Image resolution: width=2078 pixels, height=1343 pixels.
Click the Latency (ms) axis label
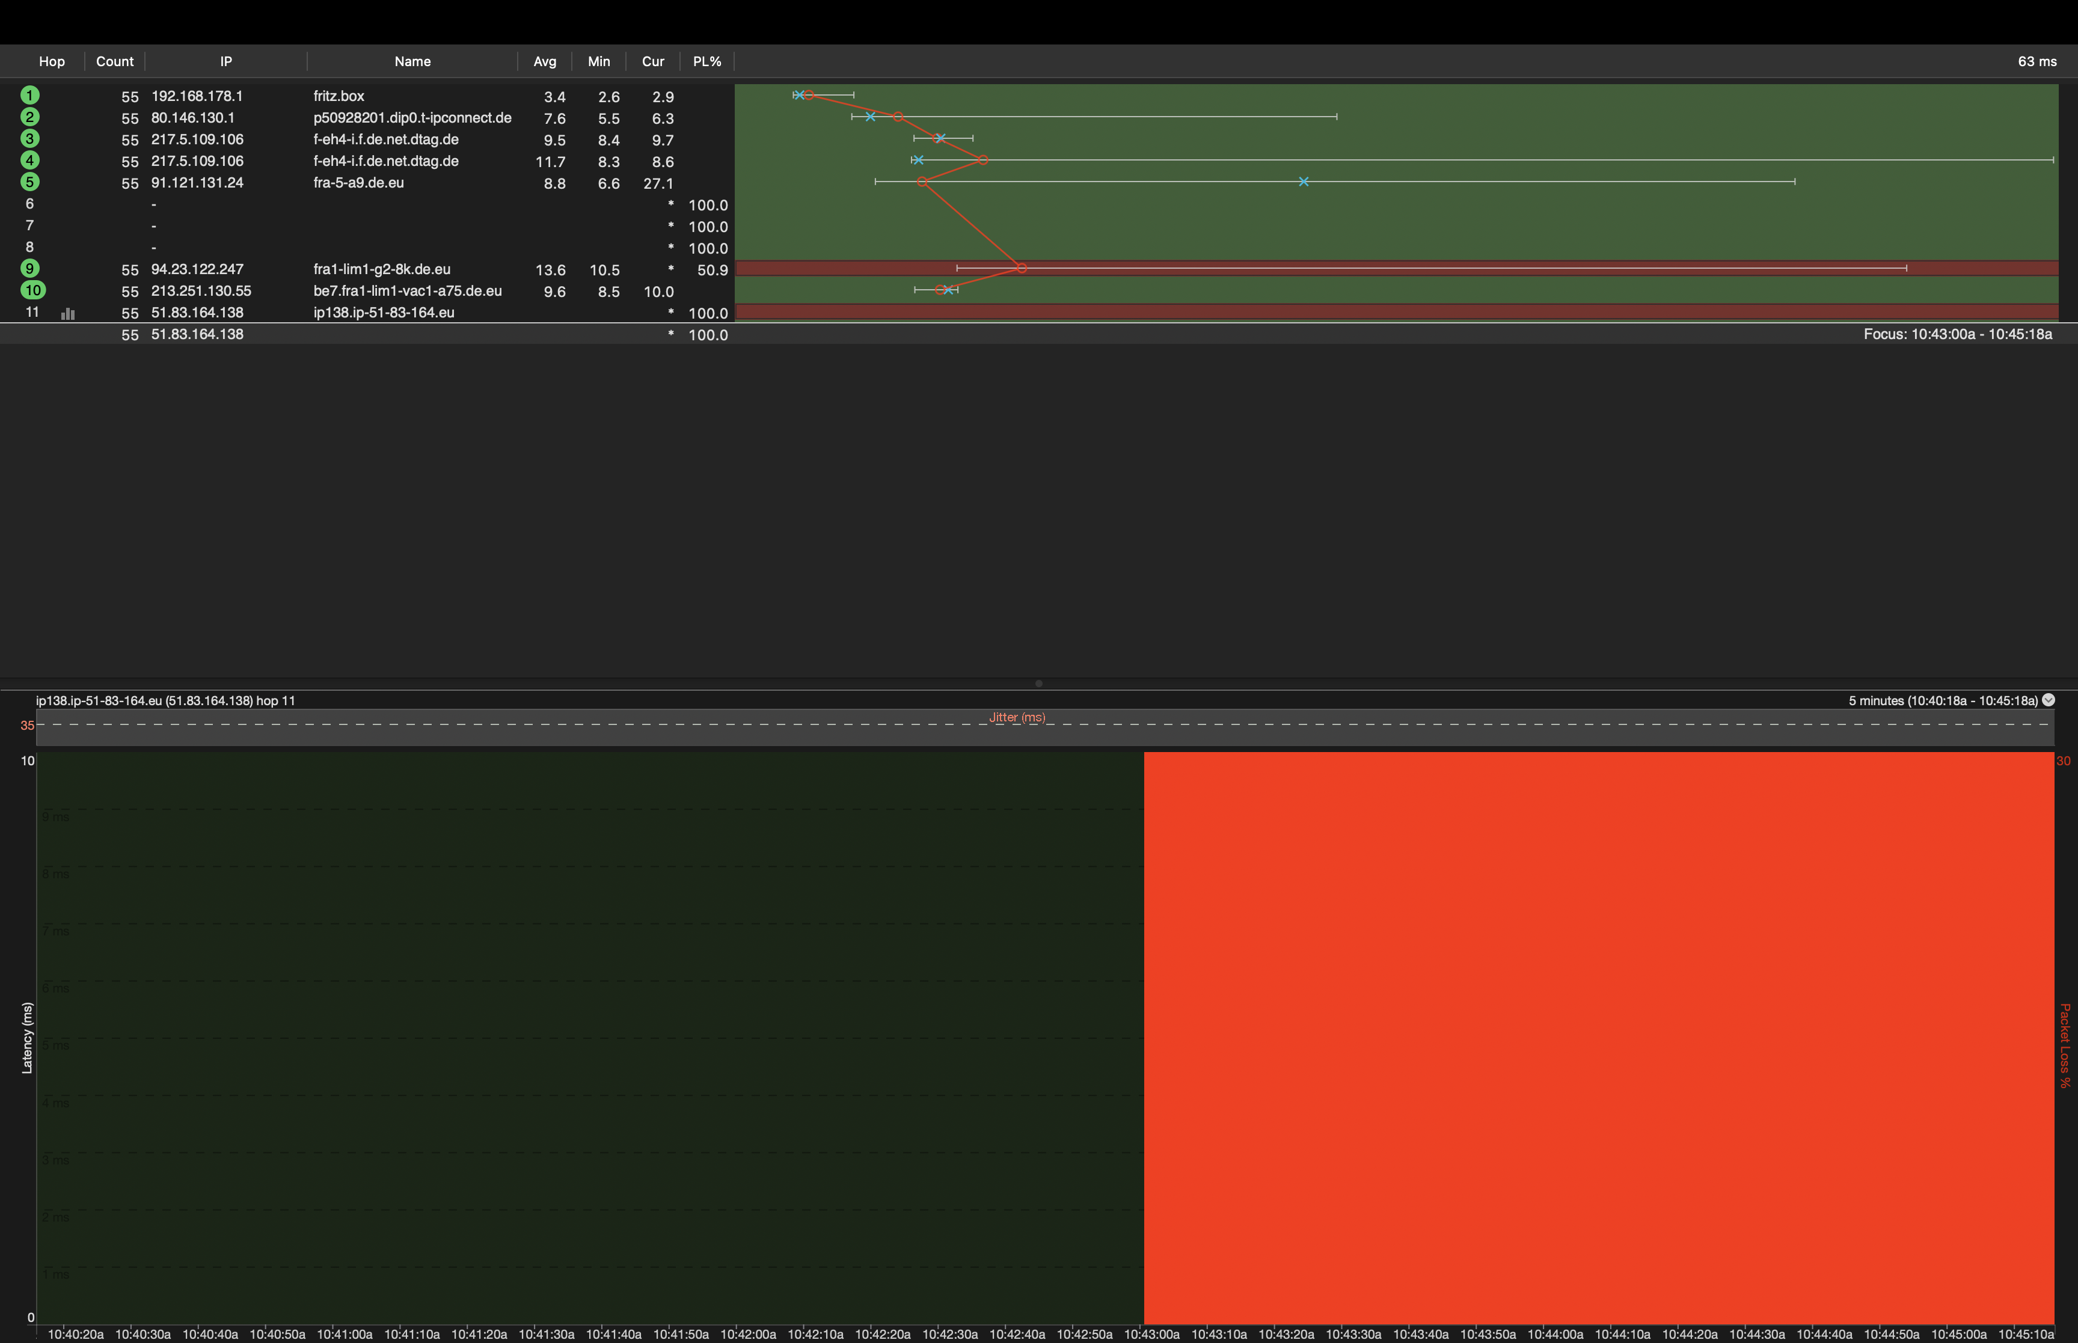tap(27, 1038)
